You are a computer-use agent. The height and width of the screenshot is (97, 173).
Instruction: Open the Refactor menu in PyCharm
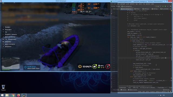click(132, 4)
